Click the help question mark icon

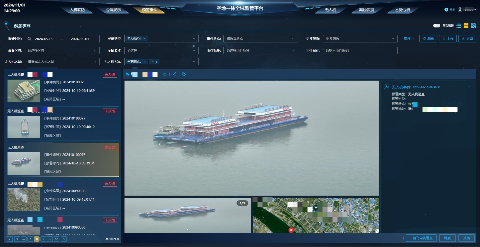tap(446, 10)
